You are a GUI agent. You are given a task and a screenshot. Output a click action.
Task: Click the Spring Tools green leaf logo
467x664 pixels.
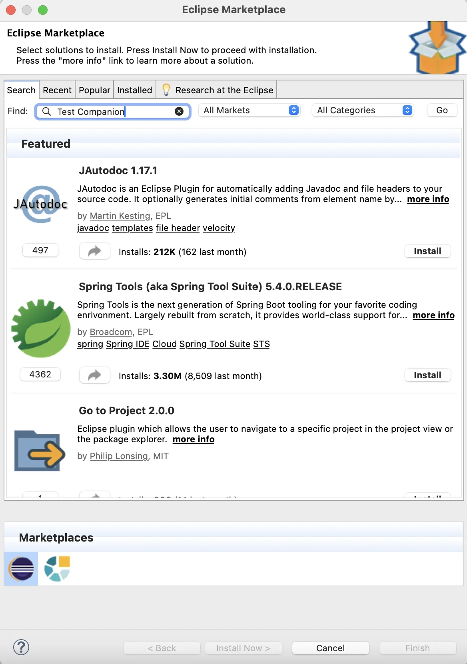[40, 328]
